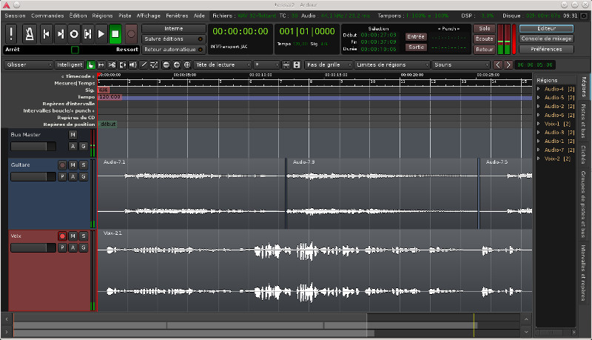Mute the Guitare track

pos(73,165)
